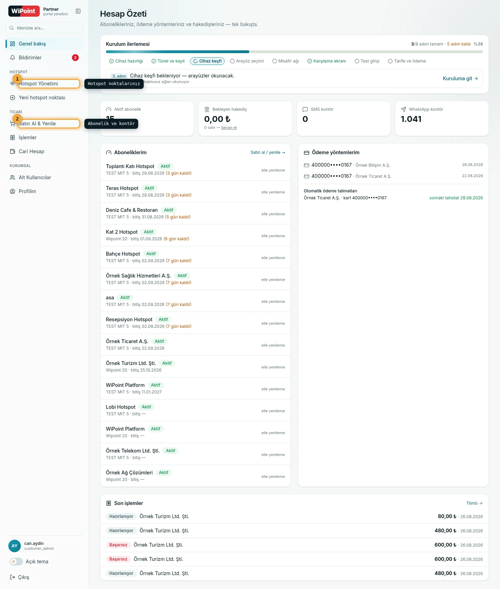Collapse the sidebar with the panel icon

[x=78, y=11]
